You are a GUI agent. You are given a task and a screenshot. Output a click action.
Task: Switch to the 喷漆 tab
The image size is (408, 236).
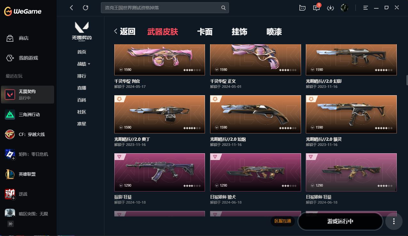click(x=274, y=32)
